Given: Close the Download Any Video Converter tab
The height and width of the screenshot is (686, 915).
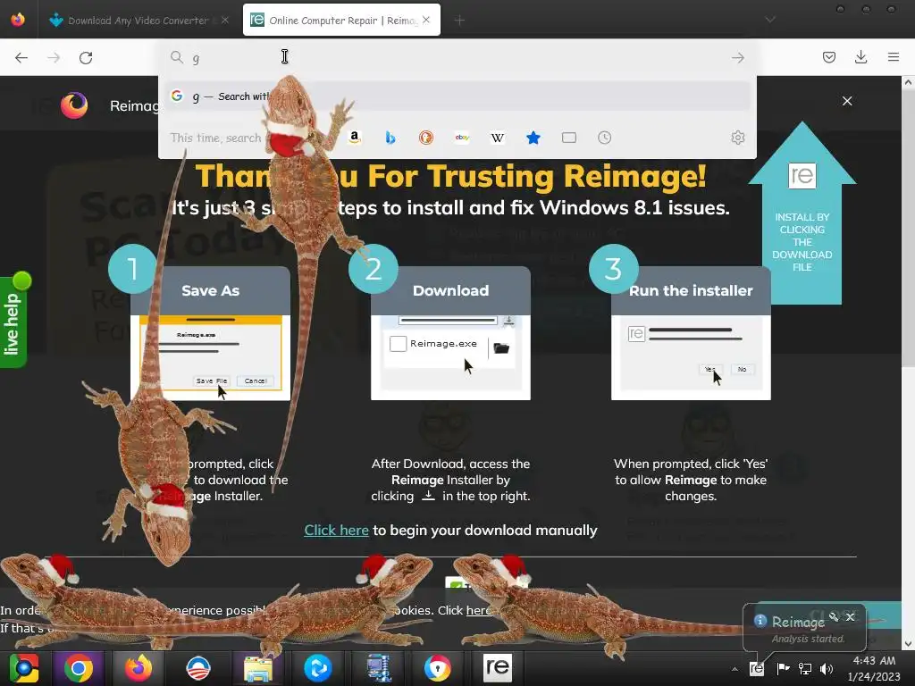Looking at the screenshot, I should (224, 21).
